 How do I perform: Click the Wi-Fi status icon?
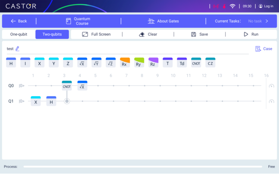[233, 6]
